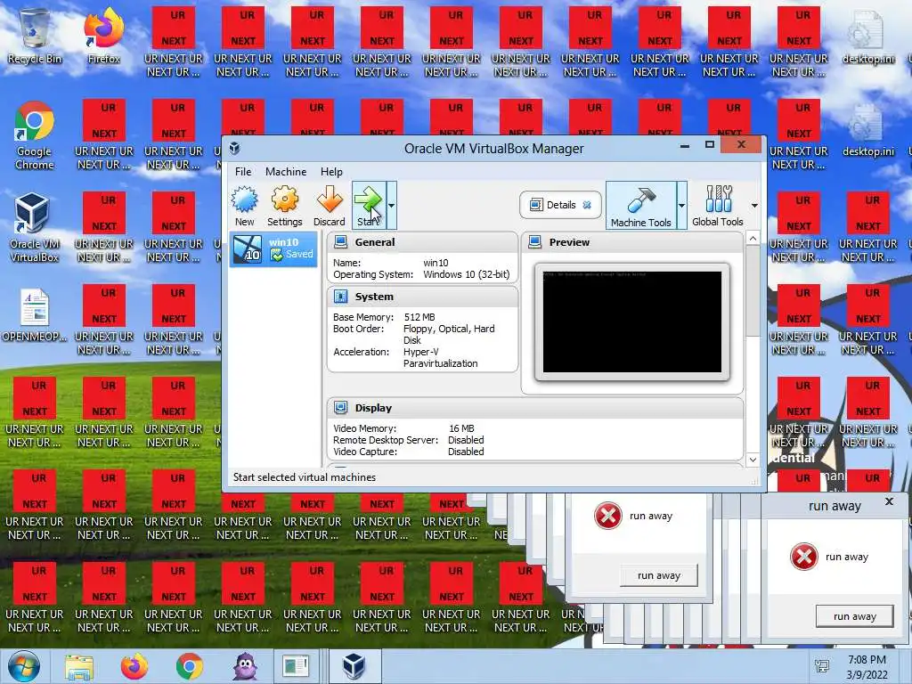The width and height of the screenshot is (912, 684).
Task: Click the OPENMEOP document desktop icon
Action: pyautogui.click(x=35, y=315)
